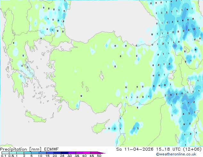This screenshot has height=157, width=203.
Task: Click the legend label '0.1'
Action: click(4, 156)
